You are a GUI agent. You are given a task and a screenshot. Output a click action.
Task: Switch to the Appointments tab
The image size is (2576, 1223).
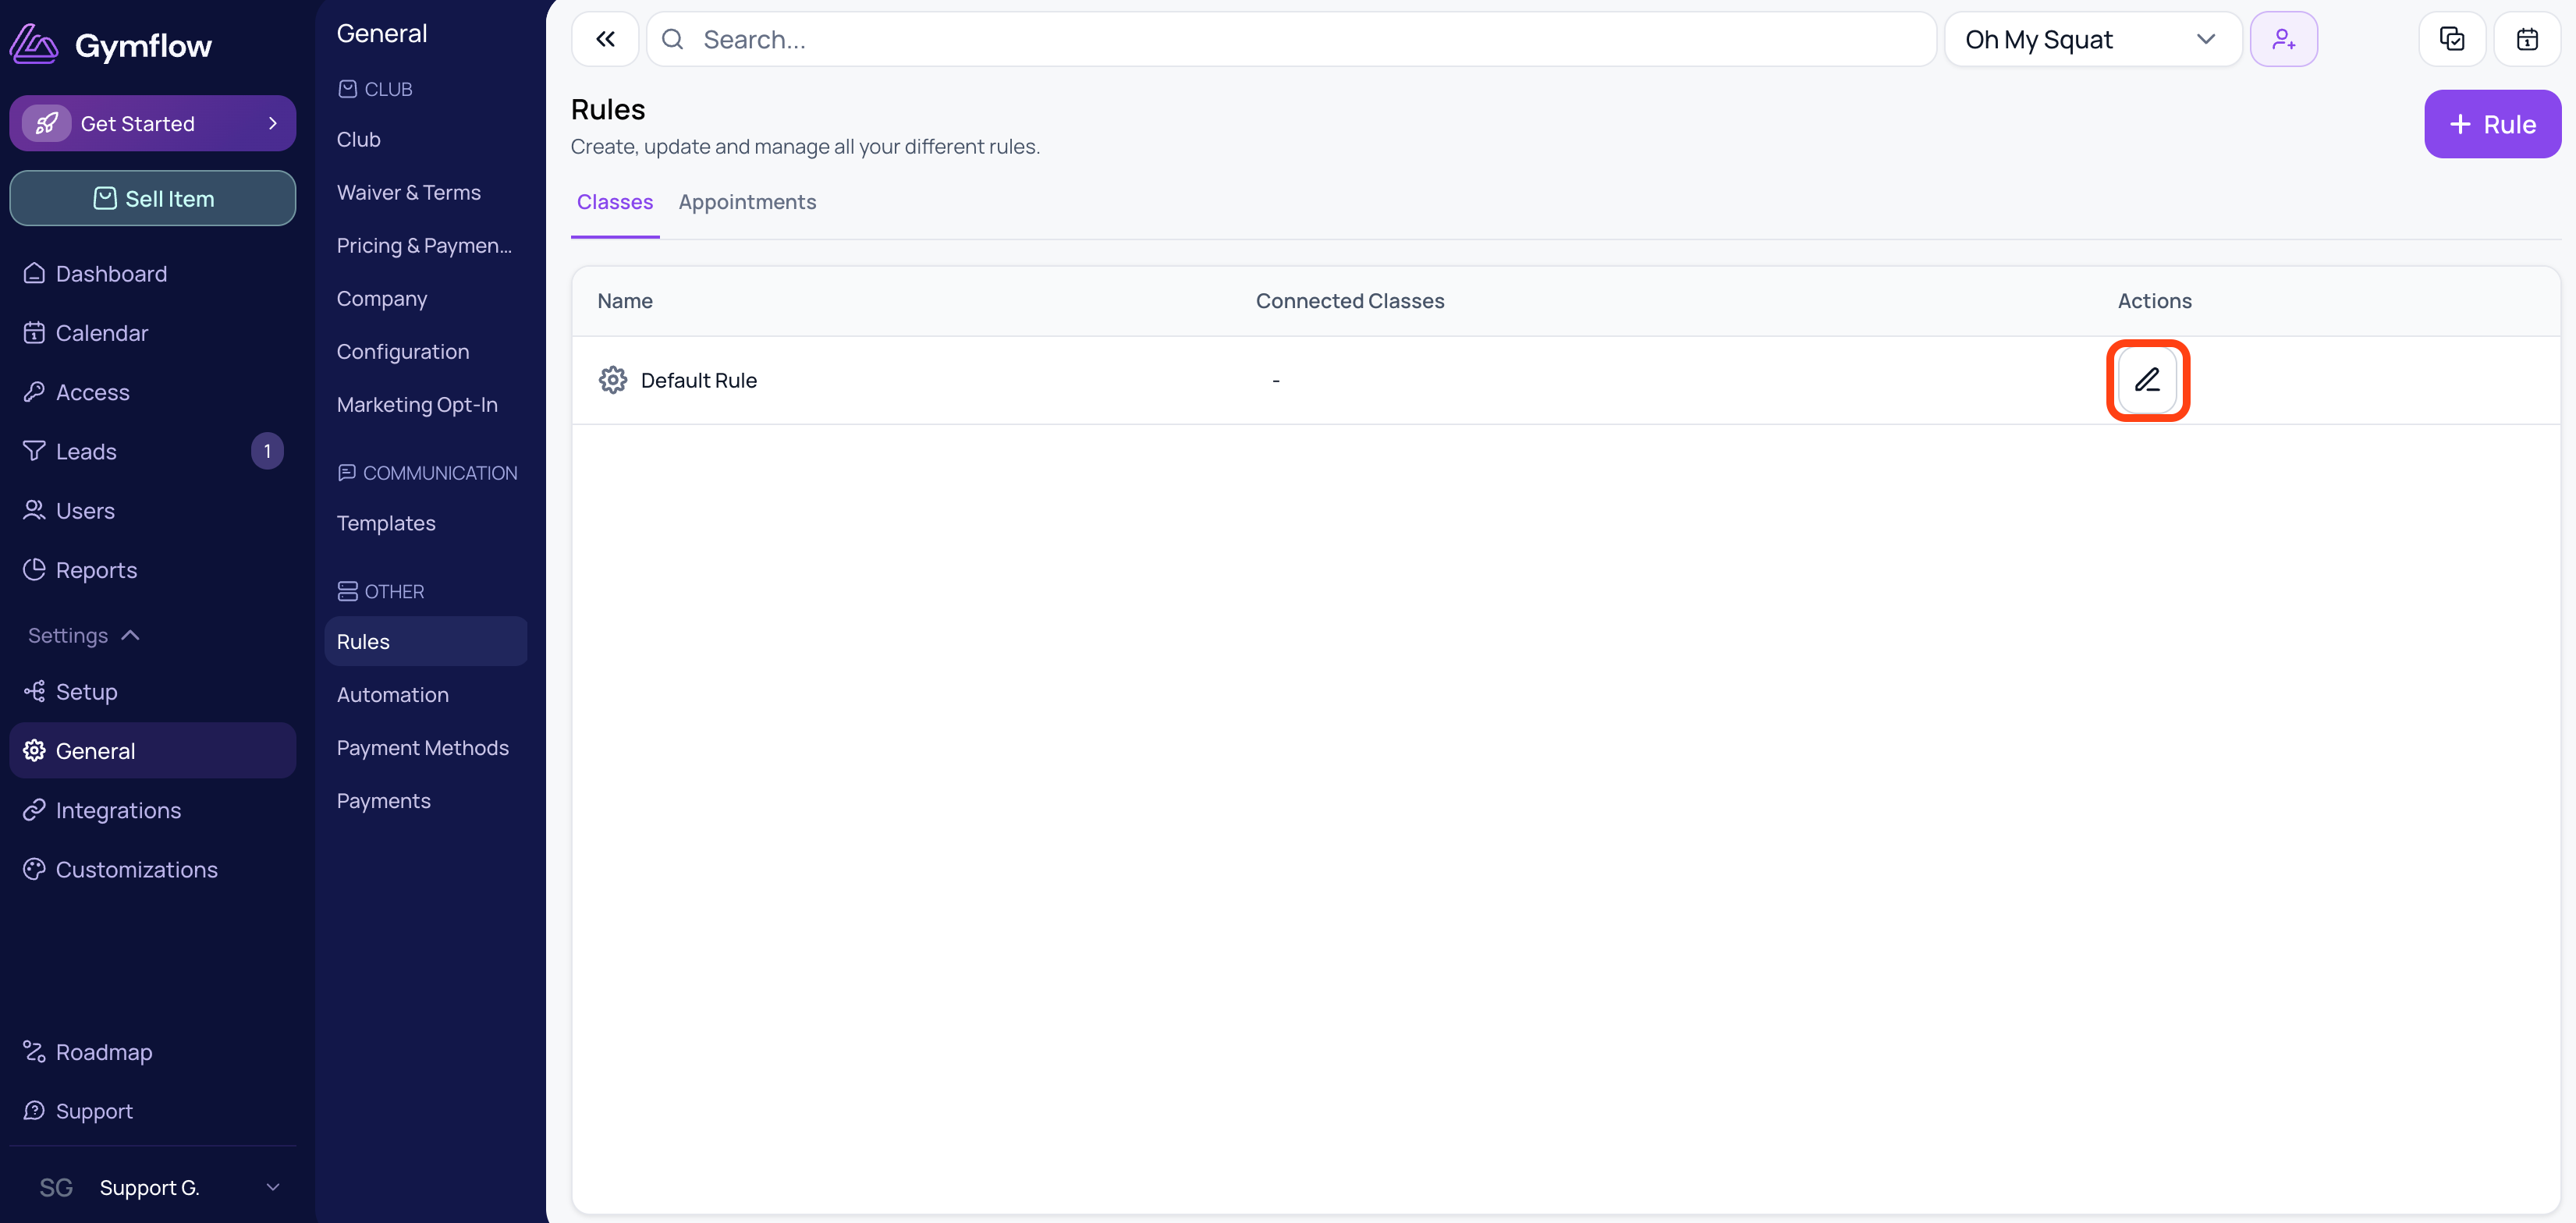(747, 202)
